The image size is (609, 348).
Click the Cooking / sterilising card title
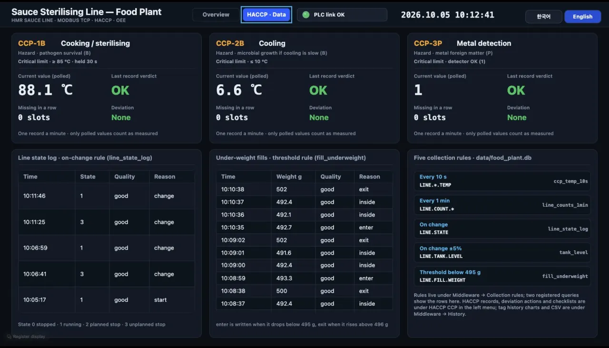[95, 43]
